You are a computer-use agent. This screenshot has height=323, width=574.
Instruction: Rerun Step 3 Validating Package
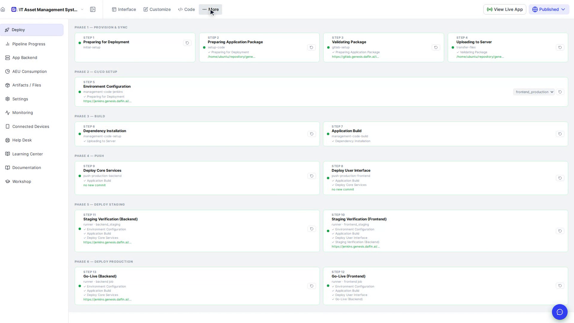(436, 48)
